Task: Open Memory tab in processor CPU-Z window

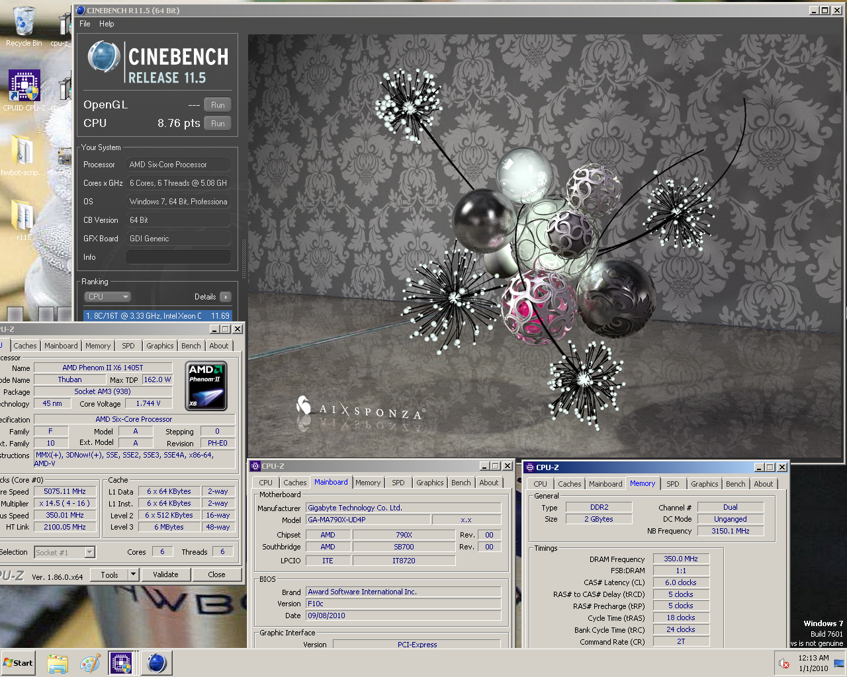Action: (x=98, y=346)
